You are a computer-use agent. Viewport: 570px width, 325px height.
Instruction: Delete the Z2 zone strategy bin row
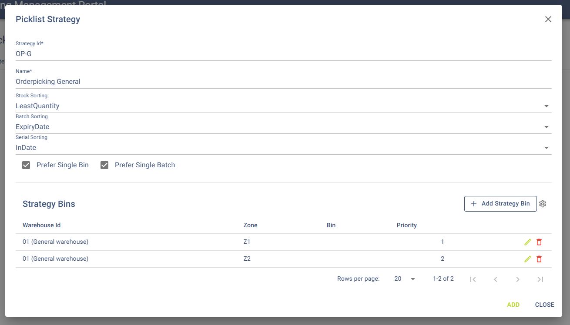539,259
